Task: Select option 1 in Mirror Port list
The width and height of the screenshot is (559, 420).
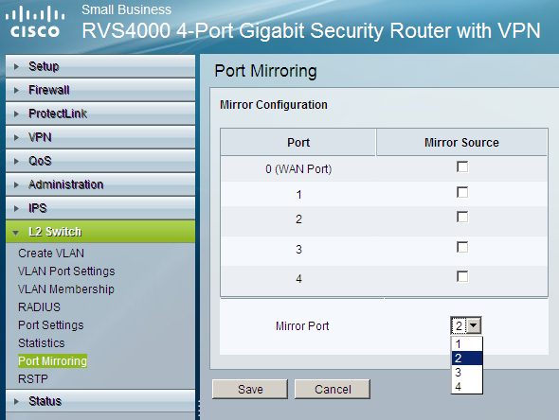Action: 467,344
